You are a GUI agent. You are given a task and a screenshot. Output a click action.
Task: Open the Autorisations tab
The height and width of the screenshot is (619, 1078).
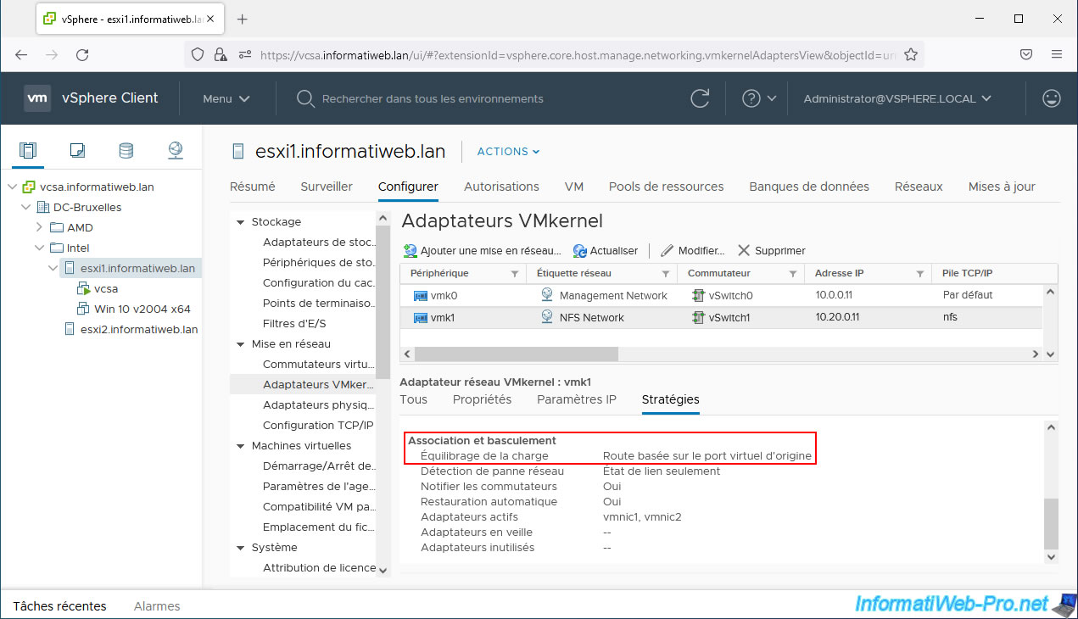pos(501,187)
